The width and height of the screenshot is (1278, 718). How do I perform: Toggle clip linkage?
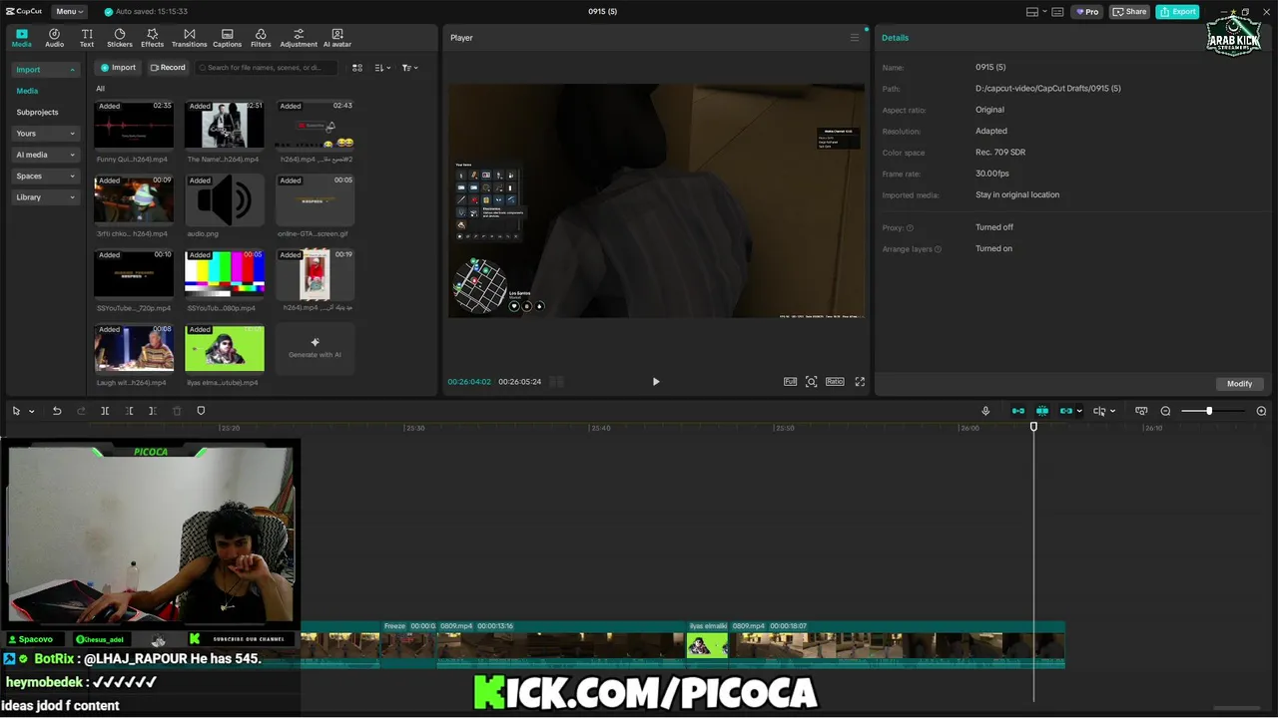click(1066, 411)
